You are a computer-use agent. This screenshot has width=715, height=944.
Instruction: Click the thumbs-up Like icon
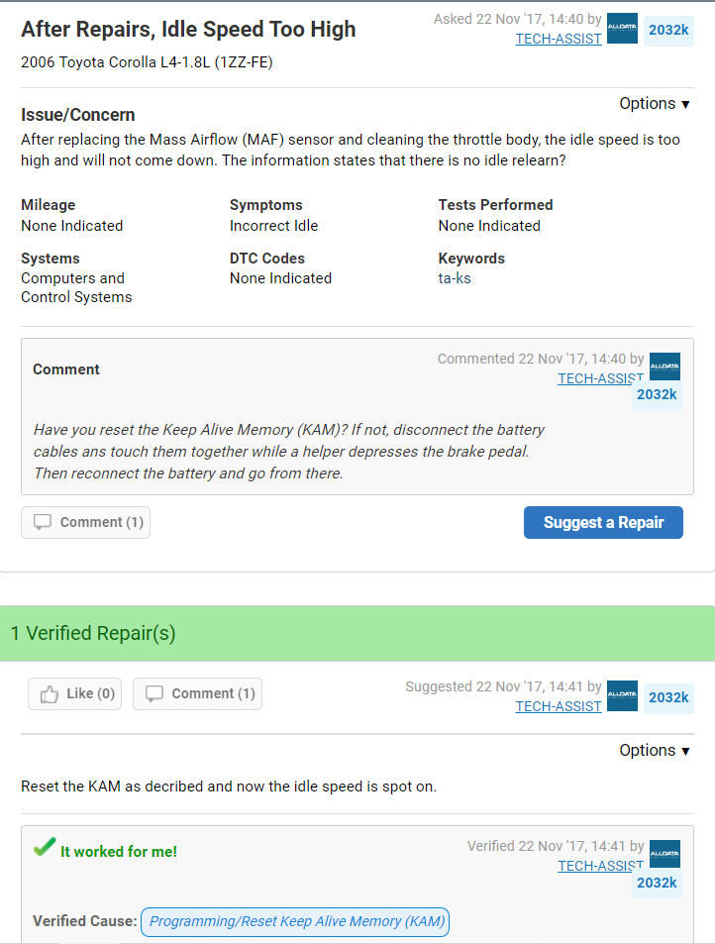[x=50, y=694]
